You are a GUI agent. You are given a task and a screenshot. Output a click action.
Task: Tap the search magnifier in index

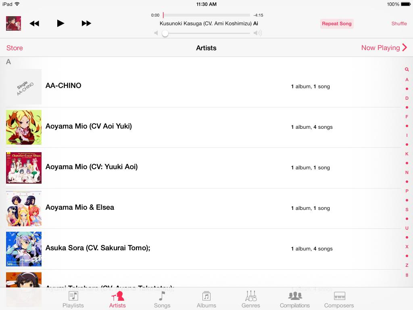407,69
